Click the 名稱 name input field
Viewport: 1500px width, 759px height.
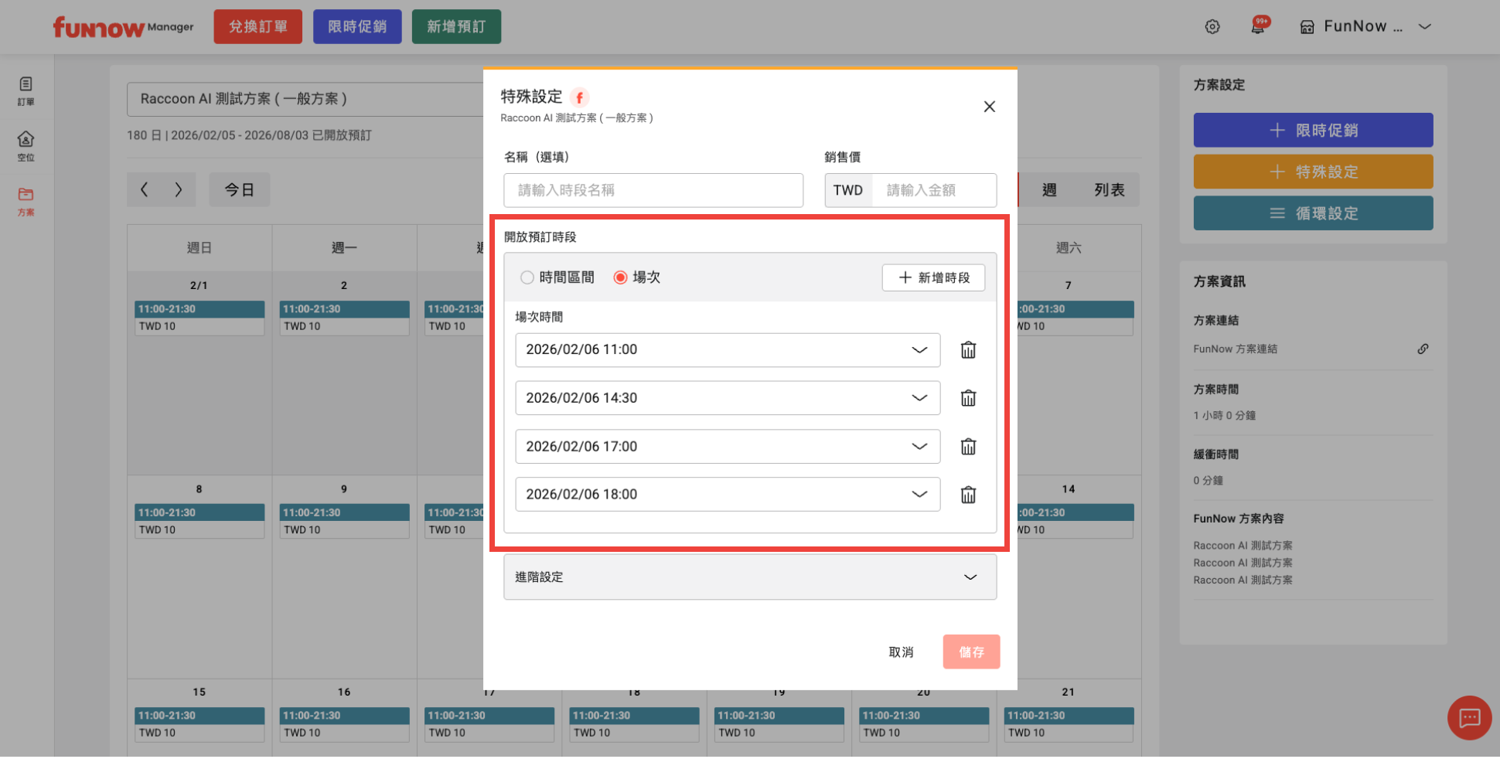click(653, 190)
